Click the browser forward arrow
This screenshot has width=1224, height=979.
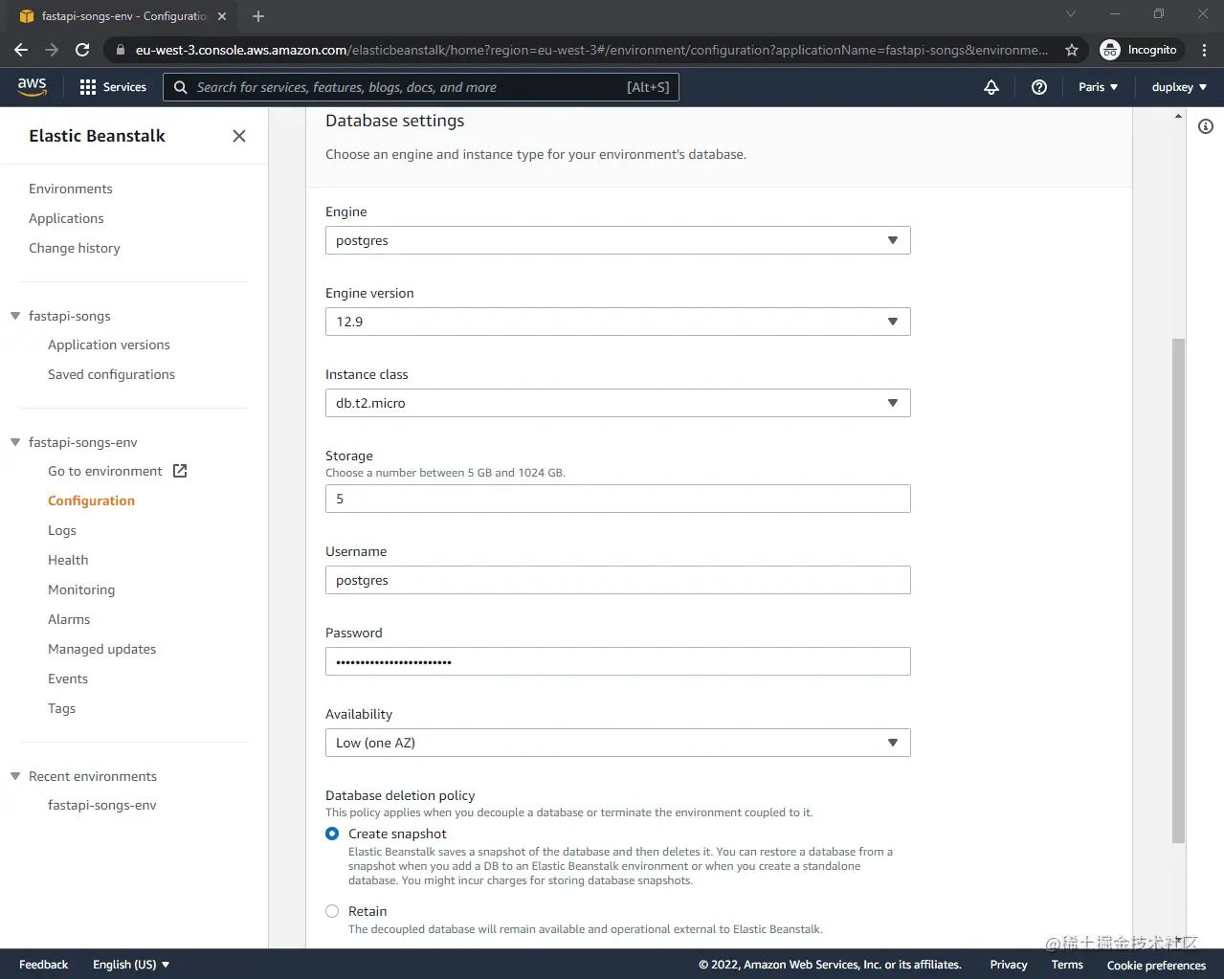point(52,50)
